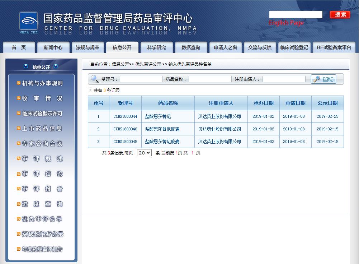Screen dimensions: 359x264
Task: Open the English Page link
Action: click(x=286, y=23)
